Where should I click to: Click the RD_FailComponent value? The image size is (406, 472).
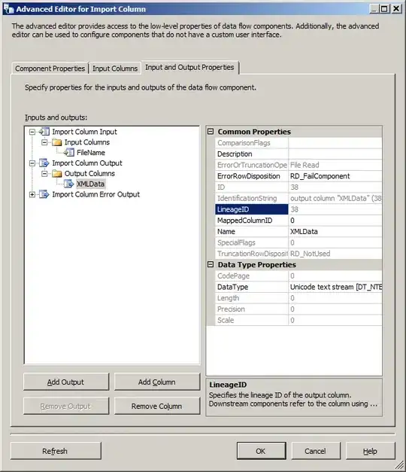click(x=320, y=176)
